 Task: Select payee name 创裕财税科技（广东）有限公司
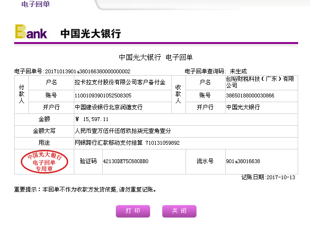[x=260, y=82]
